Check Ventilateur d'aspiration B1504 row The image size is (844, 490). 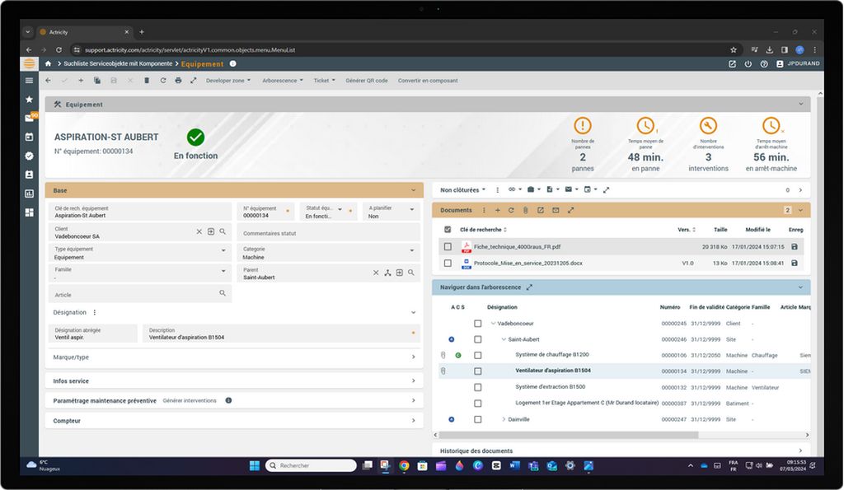[477, 371]
